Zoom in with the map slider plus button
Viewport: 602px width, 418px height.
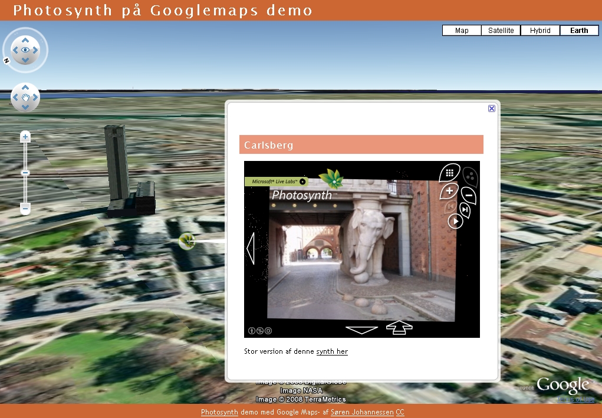(x=25, y=137)
